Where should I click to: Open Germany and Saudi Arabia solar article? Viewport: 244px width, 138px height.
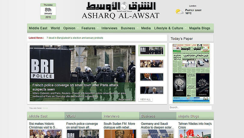(157, 125)
